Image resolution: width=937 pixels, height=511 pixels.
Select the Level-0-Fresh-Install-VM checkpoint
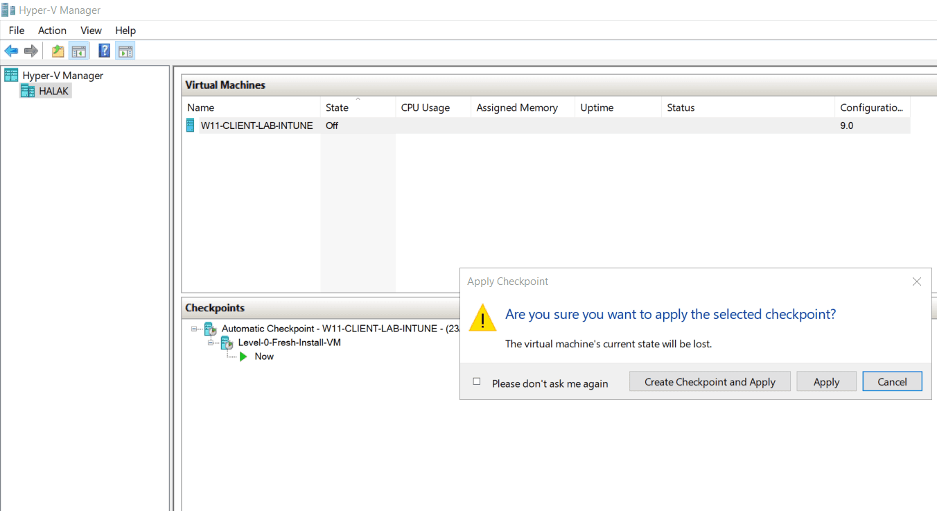click(x=289, y=343)
